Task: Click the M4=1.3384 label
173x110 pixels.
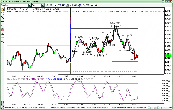Action: tap(47, 11)
